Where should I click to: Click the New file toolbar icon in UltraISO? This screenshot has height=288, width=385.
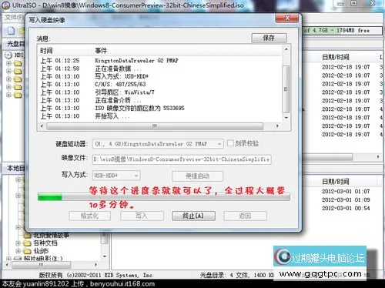tap(11, 31)
